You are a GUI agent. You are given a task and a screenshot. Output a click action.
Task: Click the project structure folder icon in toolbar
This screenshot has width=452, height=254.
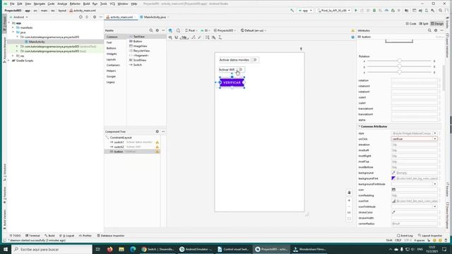click(x=407, y=11)
